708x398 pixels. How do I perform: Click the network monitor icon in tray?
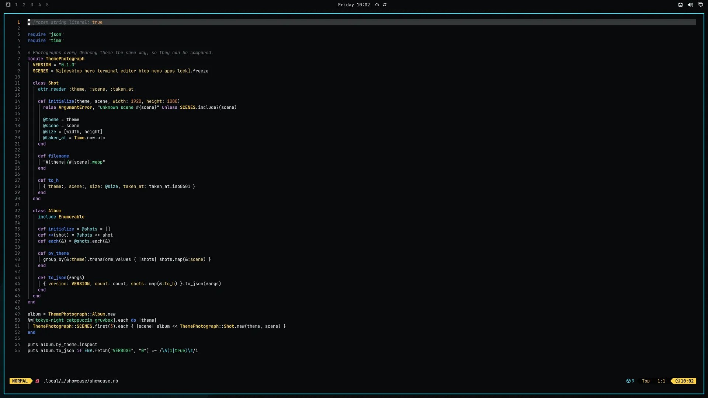point(700,5)
